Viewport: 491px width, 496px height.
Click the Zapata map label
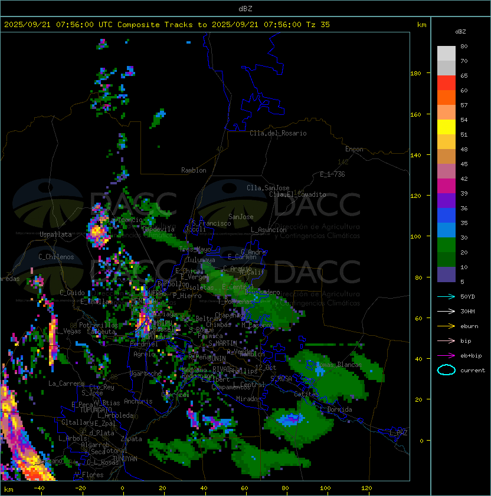[131, 439]
